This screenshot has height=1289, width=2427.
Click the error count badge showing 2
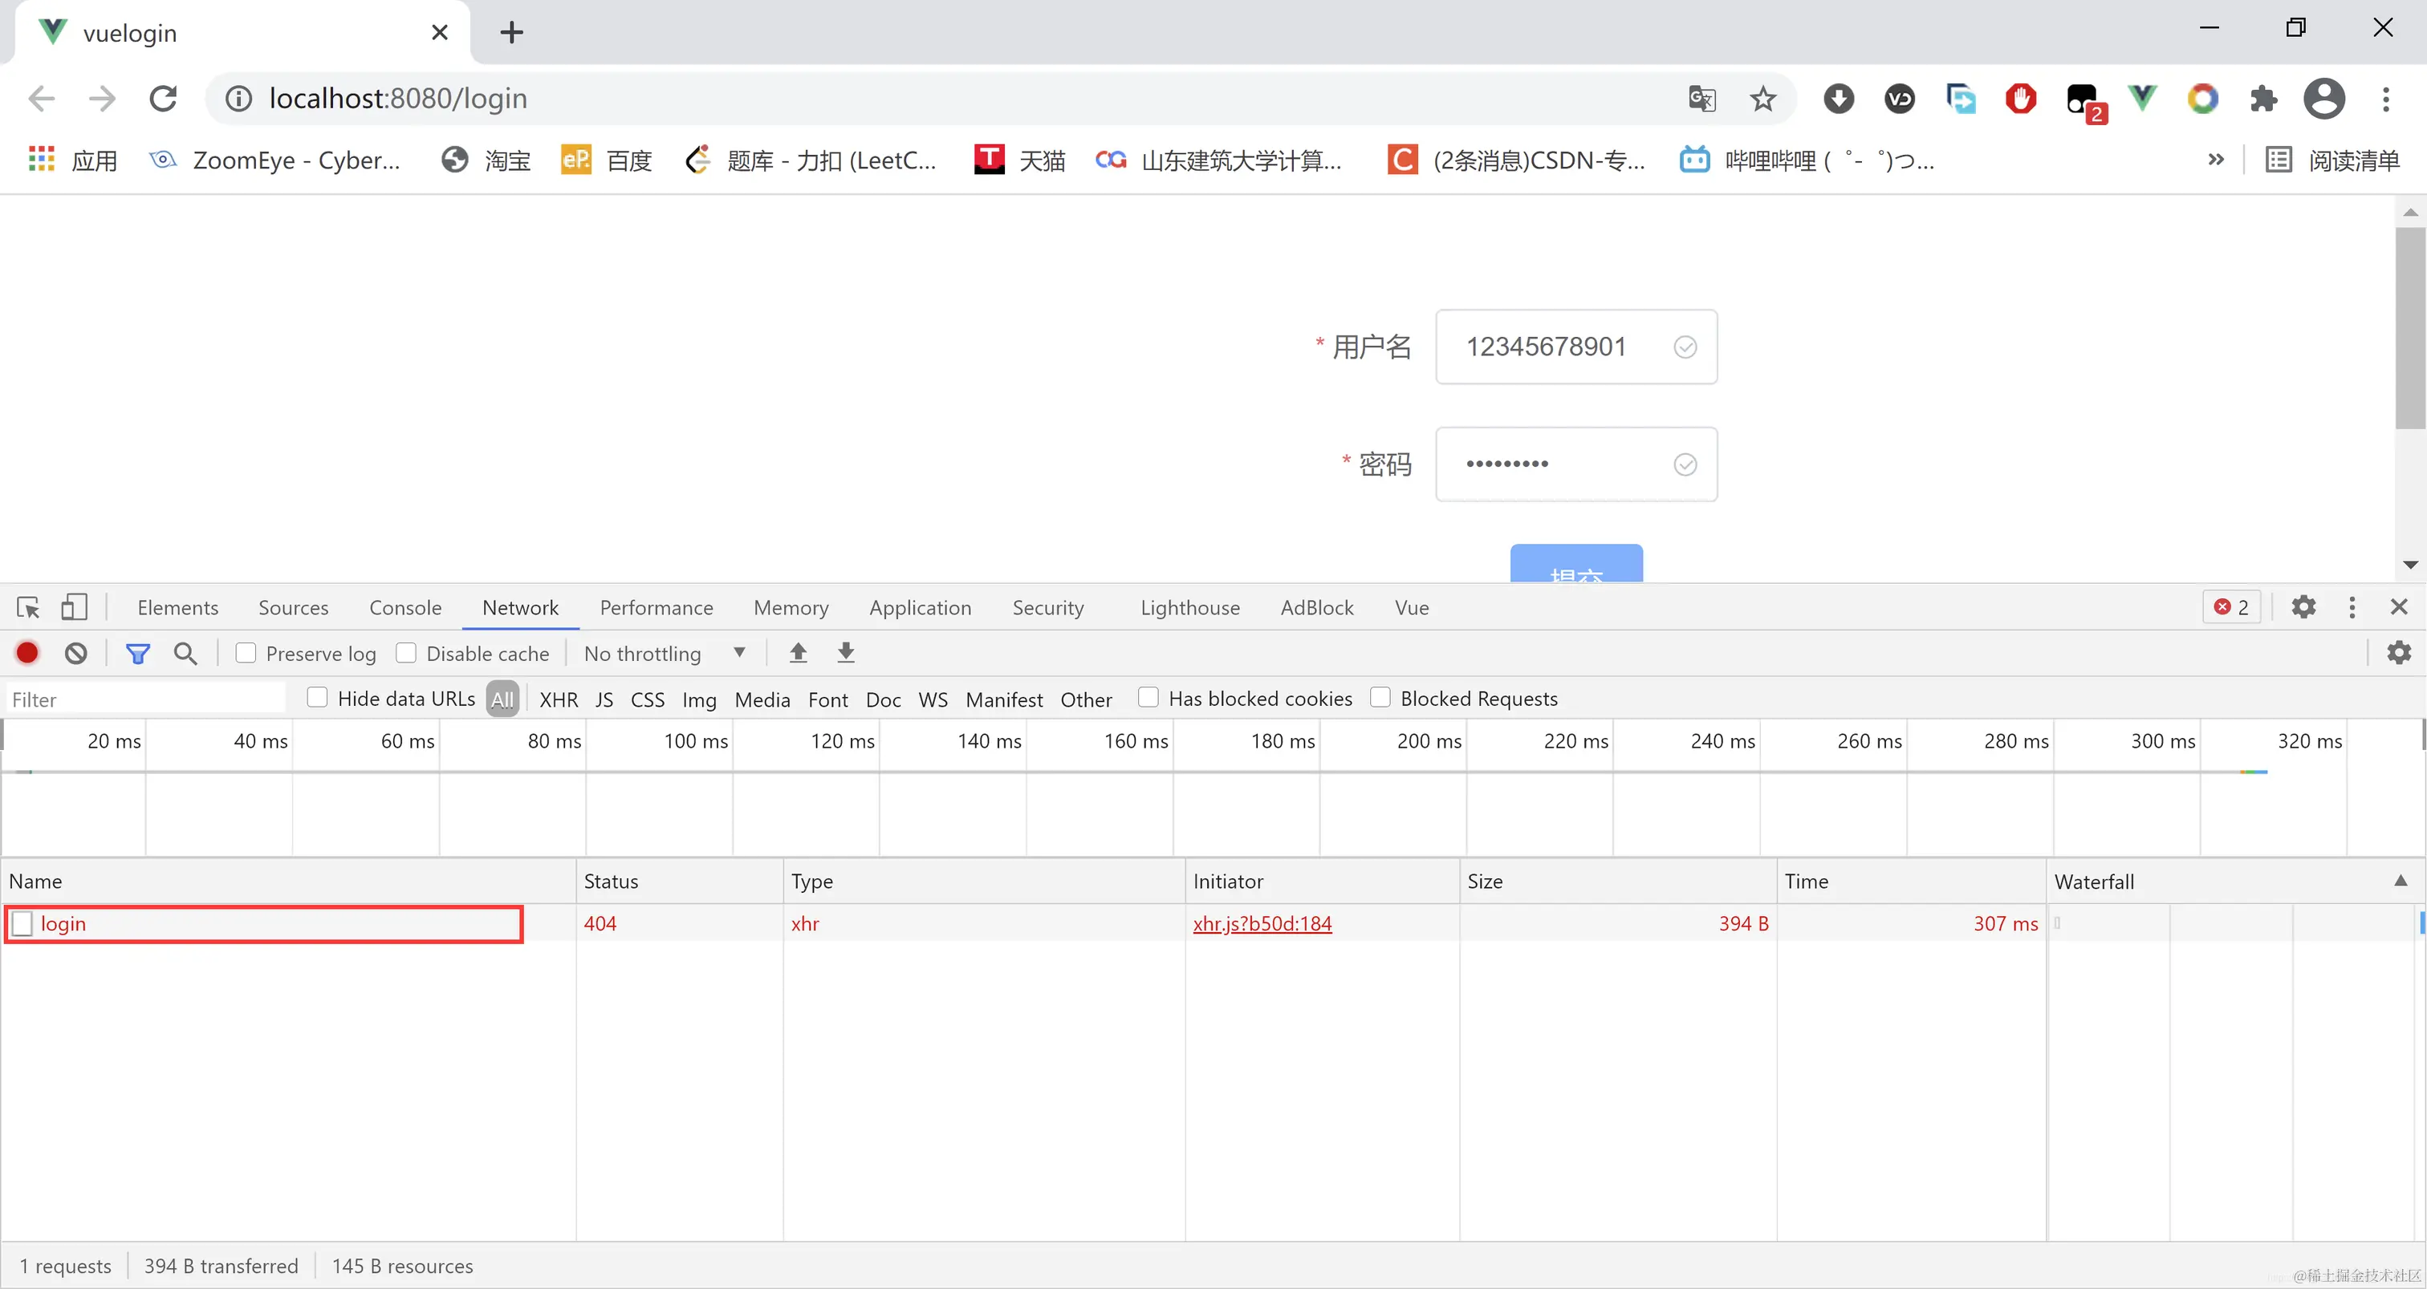pyautogui.click(x=2231, y=607)
